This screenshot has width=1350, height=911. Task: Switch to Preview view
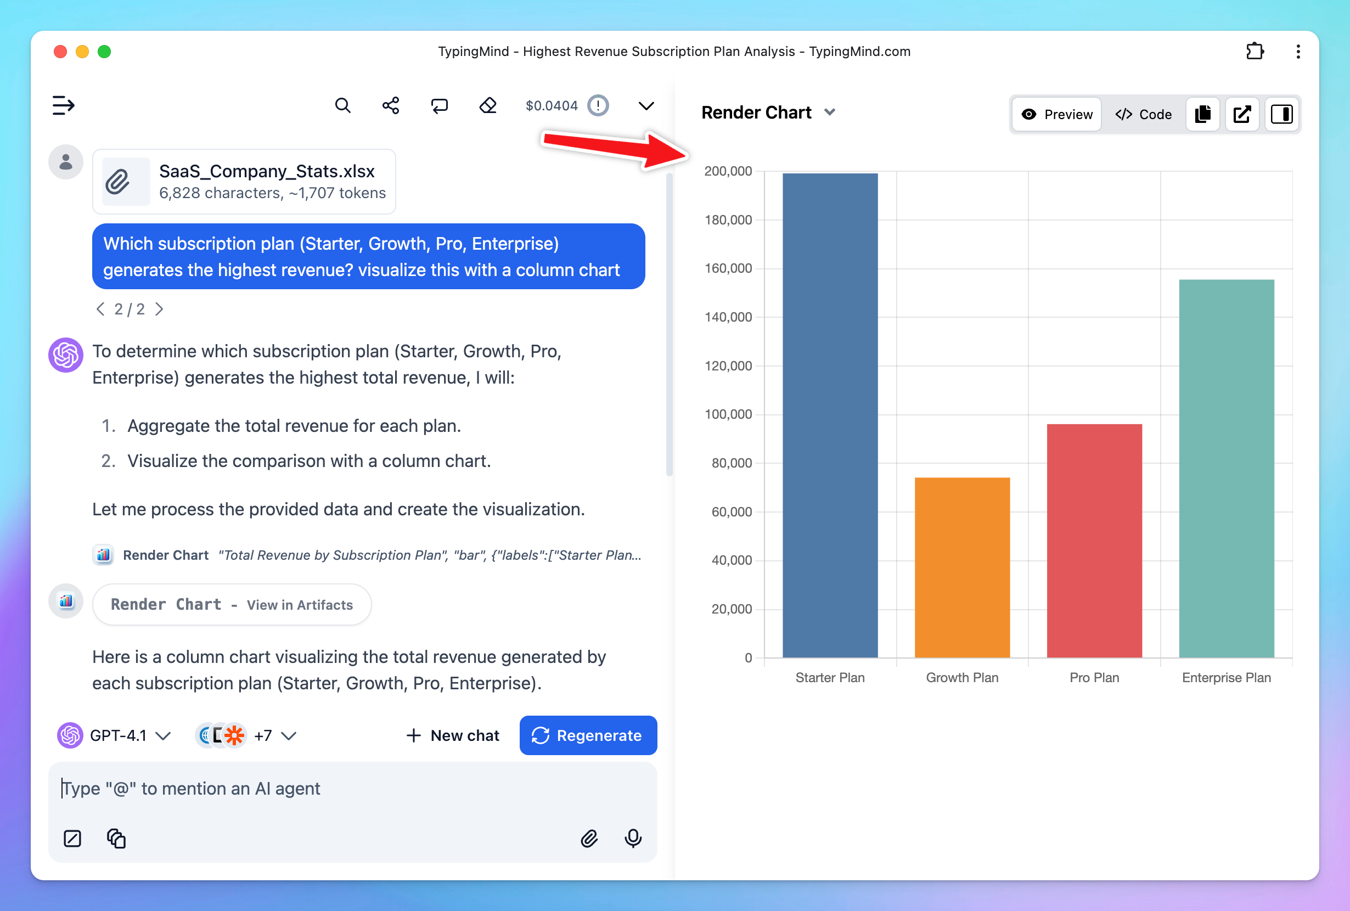pos(1057,115)
